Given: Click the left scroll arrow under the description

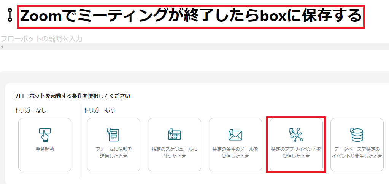Looking at the screenshot, I should [2, 46].
